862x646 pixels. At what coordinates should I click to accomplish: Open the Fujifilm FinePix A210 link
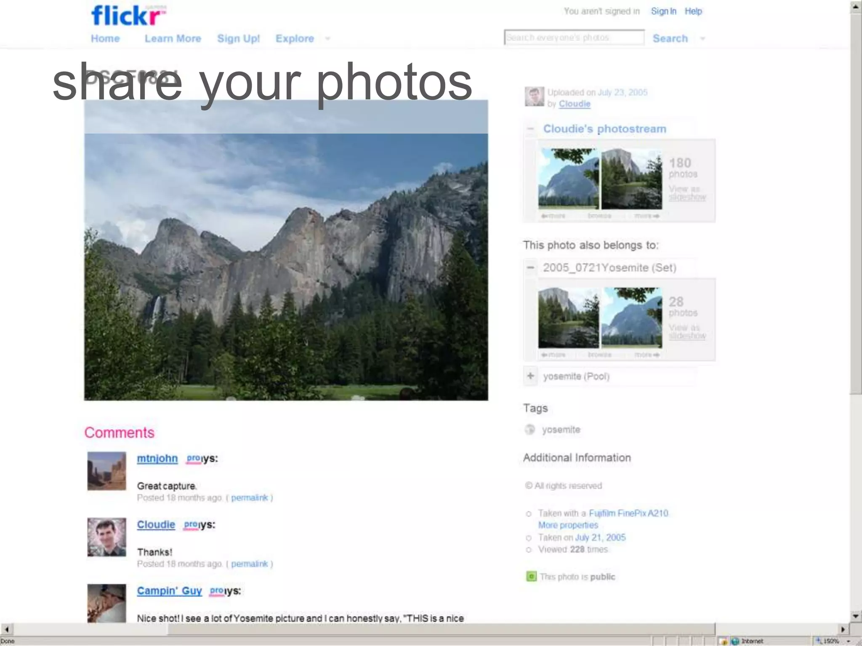click(x=628, y=513)
